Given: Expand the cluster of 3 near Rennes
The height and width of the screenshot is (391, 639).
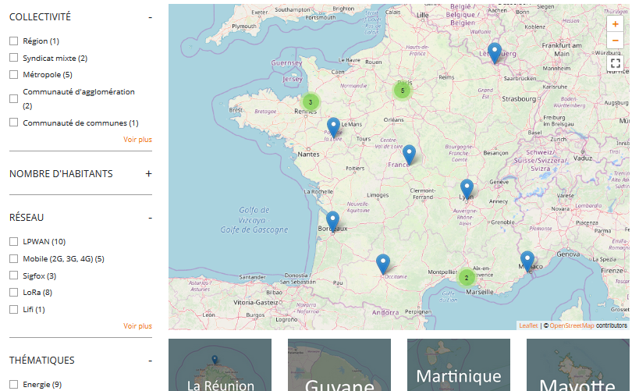Looking at the screenshot, I should (x=311, y=102).
